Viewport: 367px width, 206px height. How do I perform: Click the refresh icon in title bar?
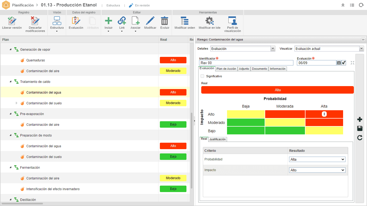coord(361,5)
